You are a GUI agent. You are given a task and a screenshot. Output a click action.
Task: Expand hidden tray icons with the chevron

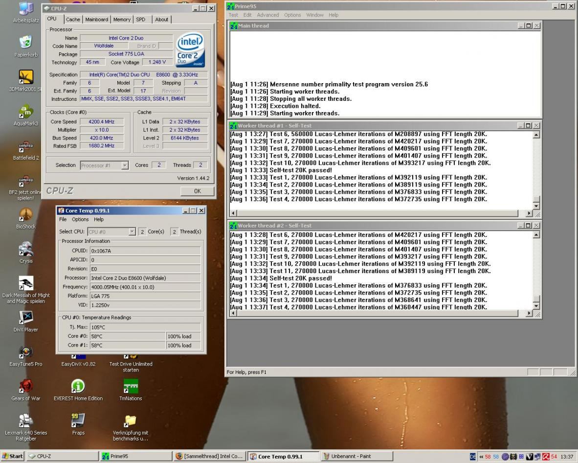tap(481, 457)
